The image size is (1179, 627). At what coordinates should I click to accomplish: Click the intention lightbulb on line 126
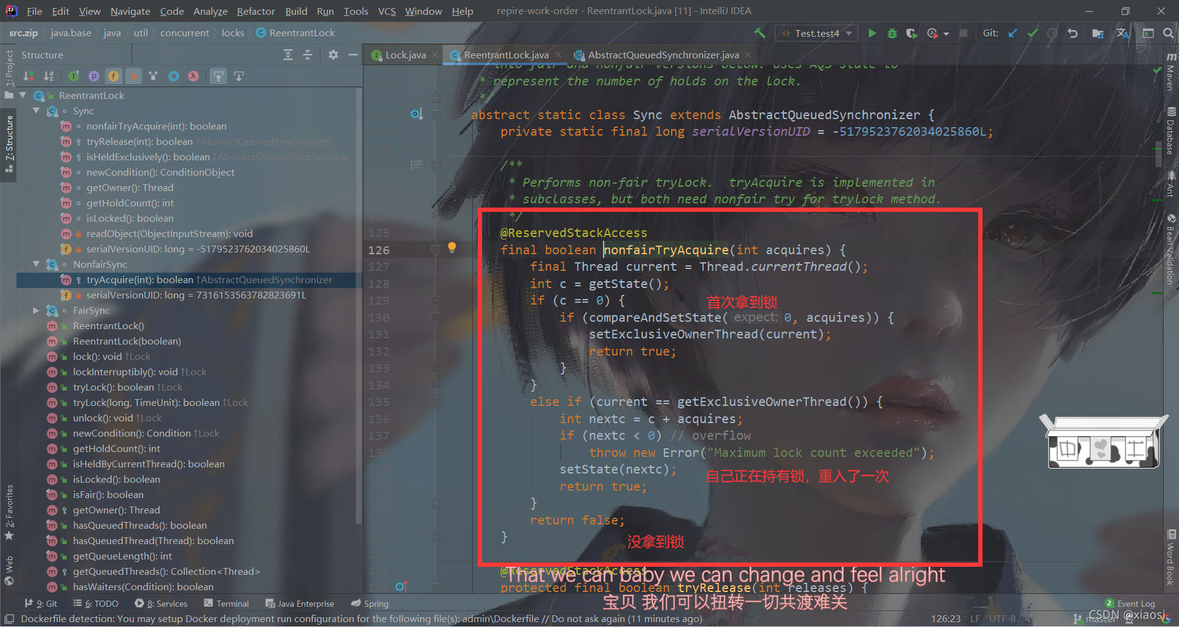pos(452,247)
